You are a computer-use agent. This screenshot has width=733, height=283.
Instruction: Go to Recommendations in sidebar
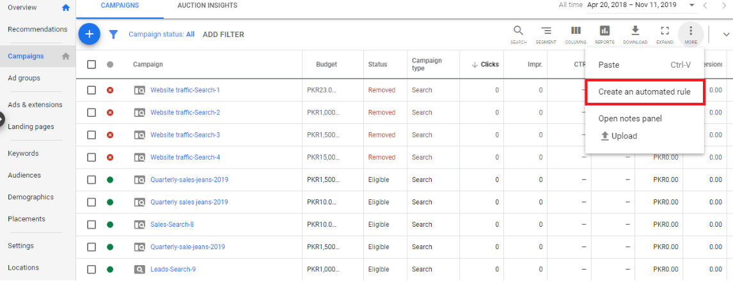[x=38, y=29]
